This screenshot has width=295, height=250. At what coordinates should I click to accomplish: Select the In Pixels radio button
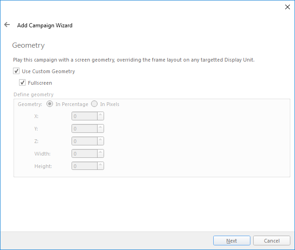(x=94, y=104)
